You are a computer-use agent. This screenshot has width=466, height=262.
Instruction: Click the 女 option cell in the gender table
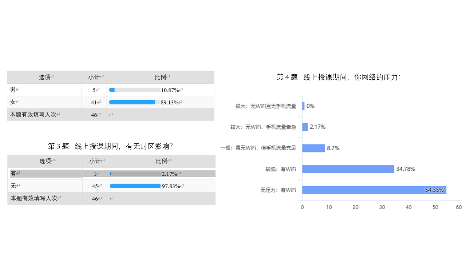44,102
